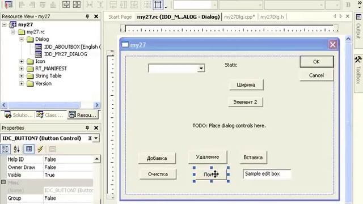Click the OK button in dialog
Viewport: 363px width, 204px height.
(x=316, y=62)
